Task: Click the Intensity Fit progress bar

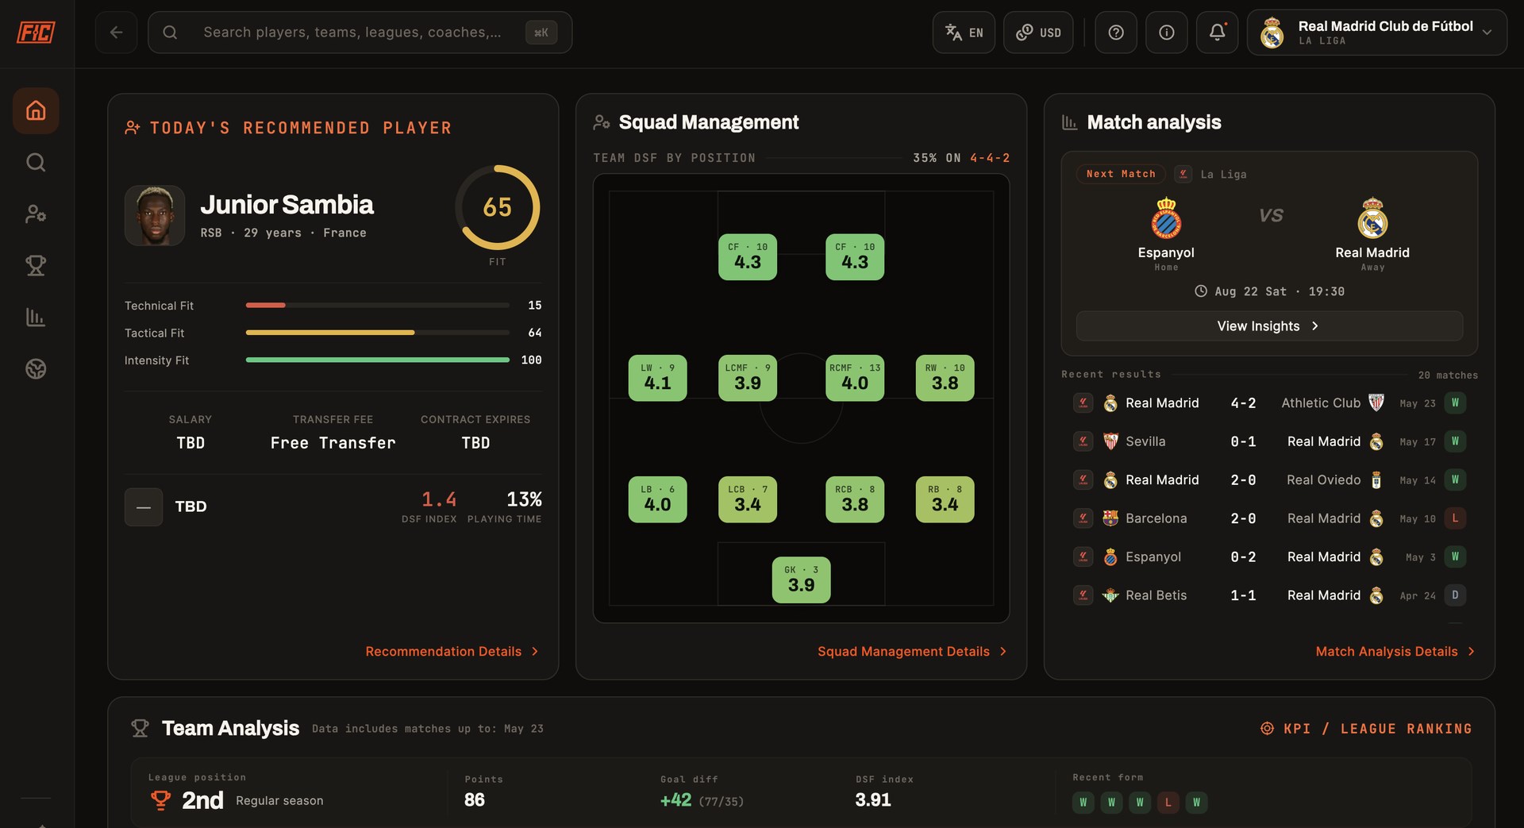Action: click(378, 360)
